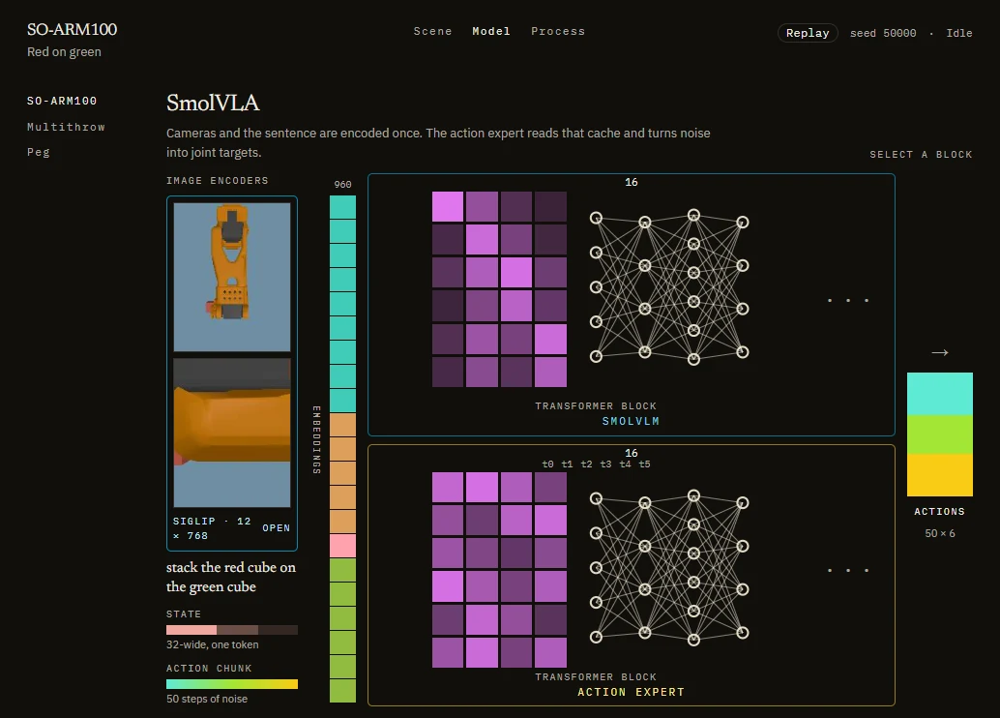The width and height of the screenshot is (1000, 718).
Task: Switch to the Model tab
Action: coord(491,31)
